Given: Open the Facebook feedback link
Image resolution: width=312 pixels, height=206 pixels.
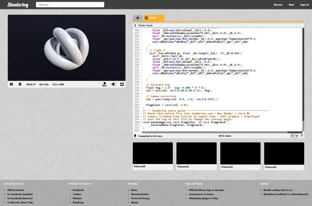Looking at the screenshot, I should point(78,190).
